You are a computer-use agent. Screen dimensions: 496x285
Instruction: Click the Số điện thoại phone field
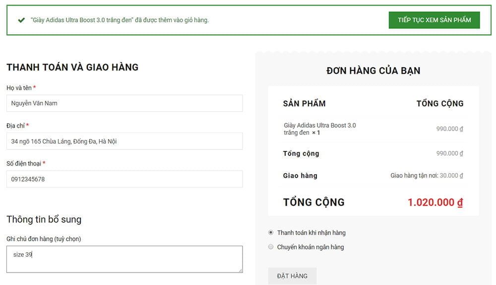point(124,179)
